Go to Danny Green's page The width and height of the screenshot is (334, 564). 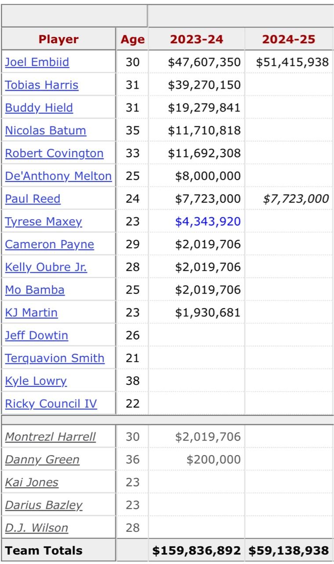(42, 460)
